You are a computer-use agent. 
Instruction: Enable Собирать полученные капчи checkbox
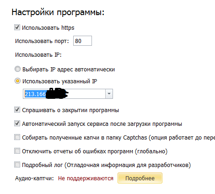(x=17, y=137)
